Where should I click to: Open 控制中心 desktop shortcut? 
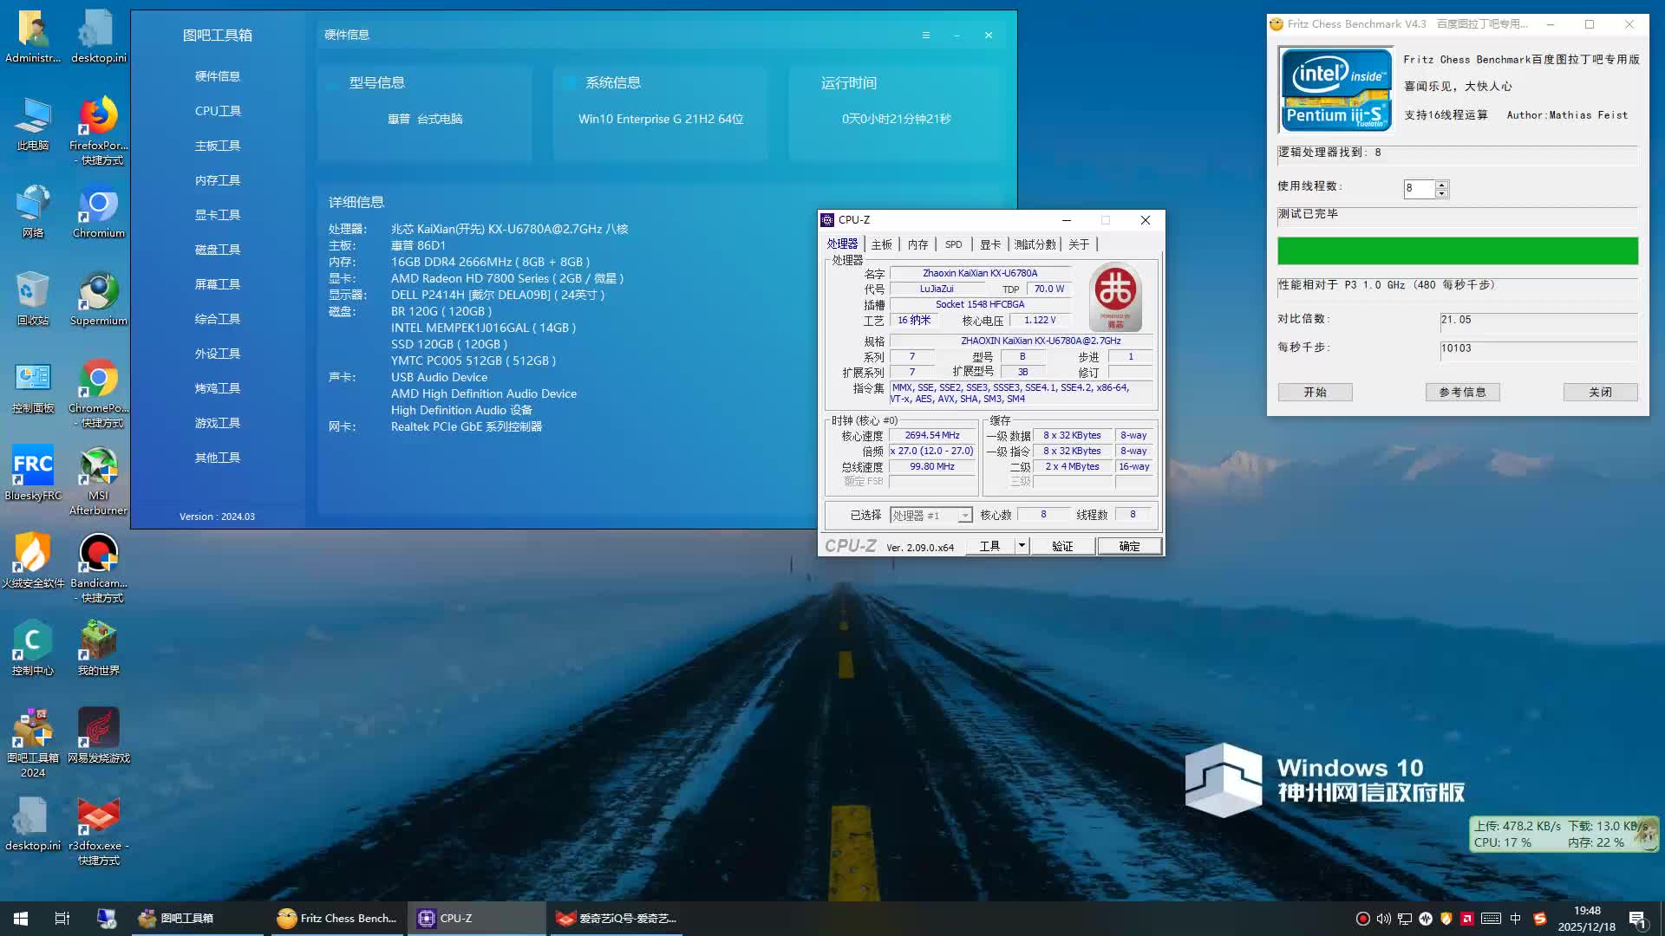click(x=33, y=649)
